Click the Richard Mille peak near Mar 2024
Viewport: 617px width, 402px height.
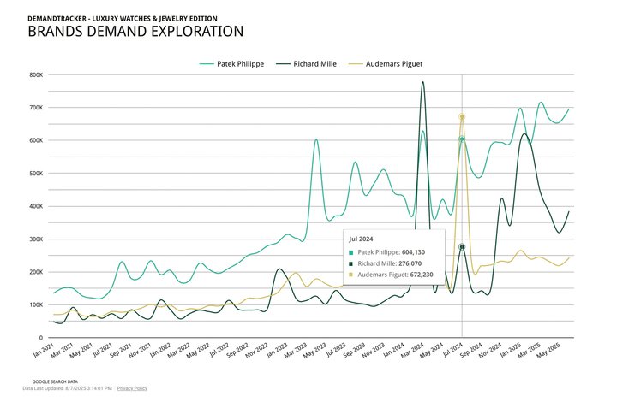[422, 83]
